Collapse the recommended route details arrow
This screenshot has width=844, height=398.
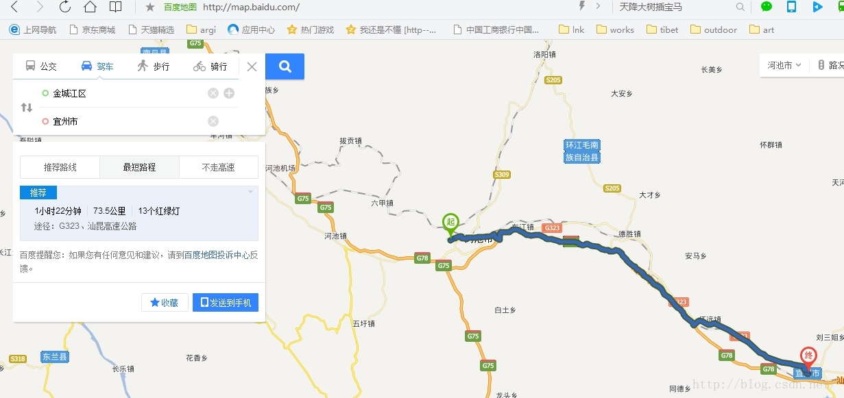[x=251, y=192]
